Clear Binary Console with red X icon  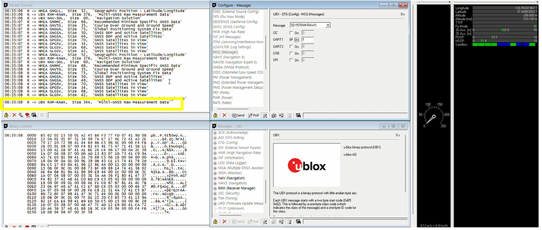coord(14,227)
